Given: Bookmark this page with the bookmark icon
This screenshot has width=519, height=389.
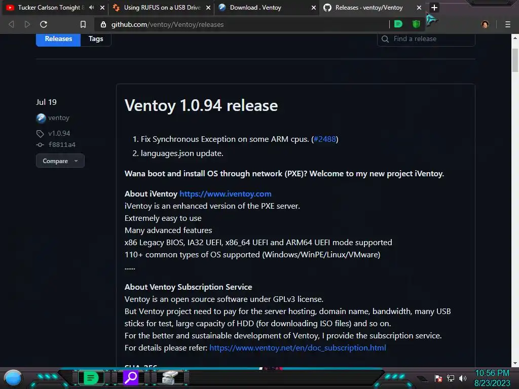Looking at the screenshot, I should 83,24.
